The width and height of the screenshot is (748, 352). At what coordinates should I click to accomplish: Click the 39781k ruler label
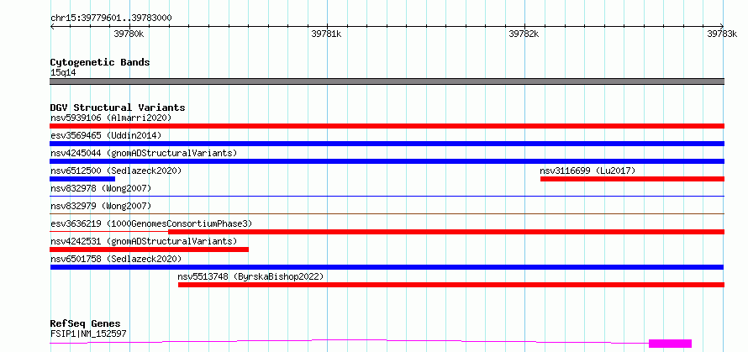326,34
